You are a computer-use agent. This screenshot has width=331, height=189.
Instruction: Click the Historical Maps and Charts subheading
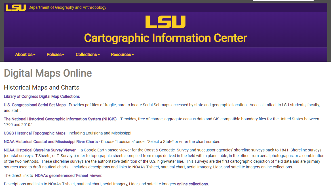pos(42,88)
